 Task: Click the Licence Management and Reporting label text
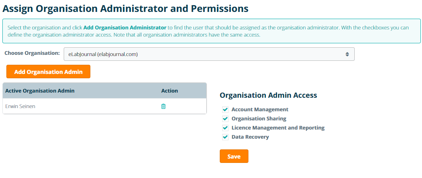(x=278, y=128)
